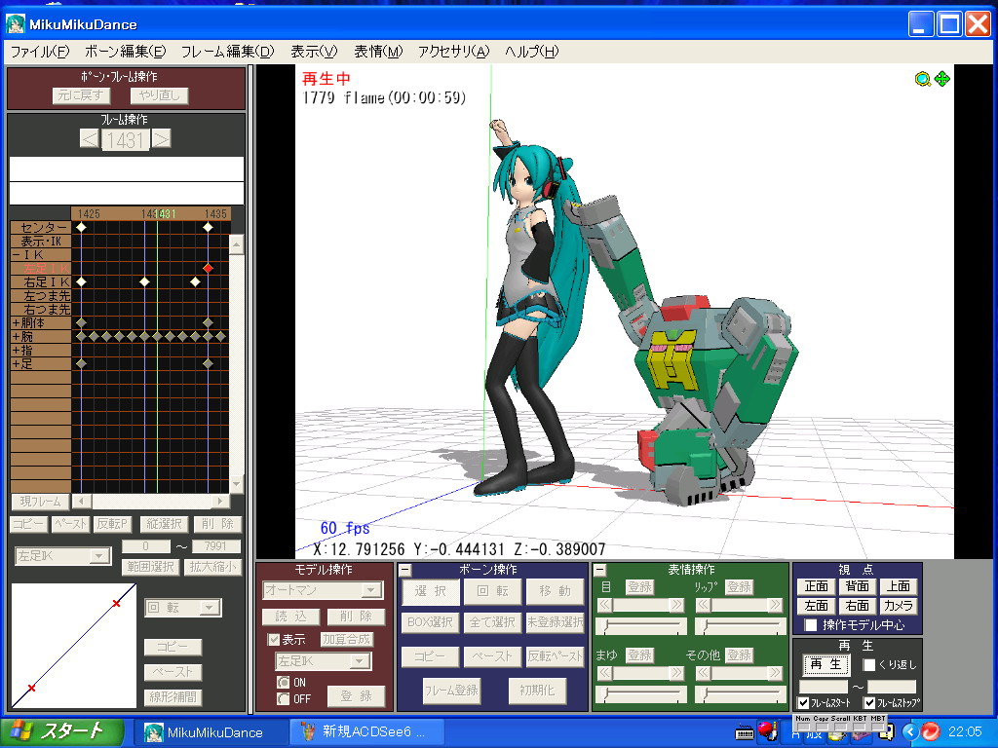The image size is (998, 748).
Task: Advance to the next frame with the > arrow
Action: [x=162, y=139]
